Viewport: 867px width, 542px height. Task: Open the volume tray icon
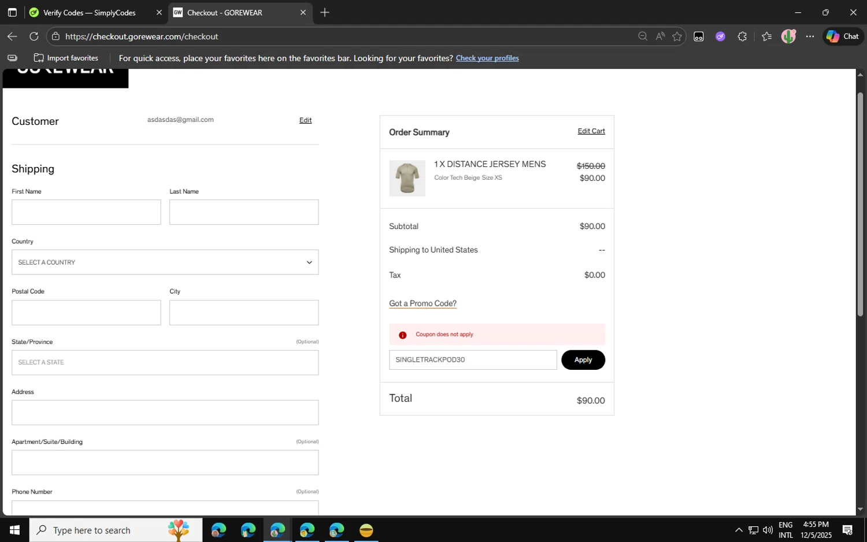pos(768,530)
